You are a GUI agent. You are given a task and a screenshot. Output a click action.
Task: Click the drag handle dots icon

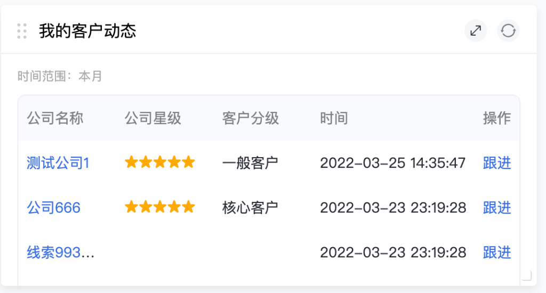coord(22,31)
